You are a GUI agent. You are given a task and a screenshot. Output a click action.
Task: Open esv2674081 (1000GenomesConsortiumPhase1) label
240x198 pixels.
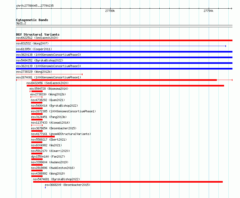49,77
